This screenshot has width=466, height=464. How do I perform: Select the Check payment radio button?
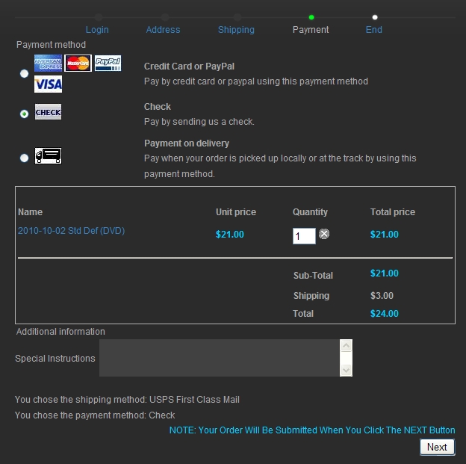(x=24, y=114)
